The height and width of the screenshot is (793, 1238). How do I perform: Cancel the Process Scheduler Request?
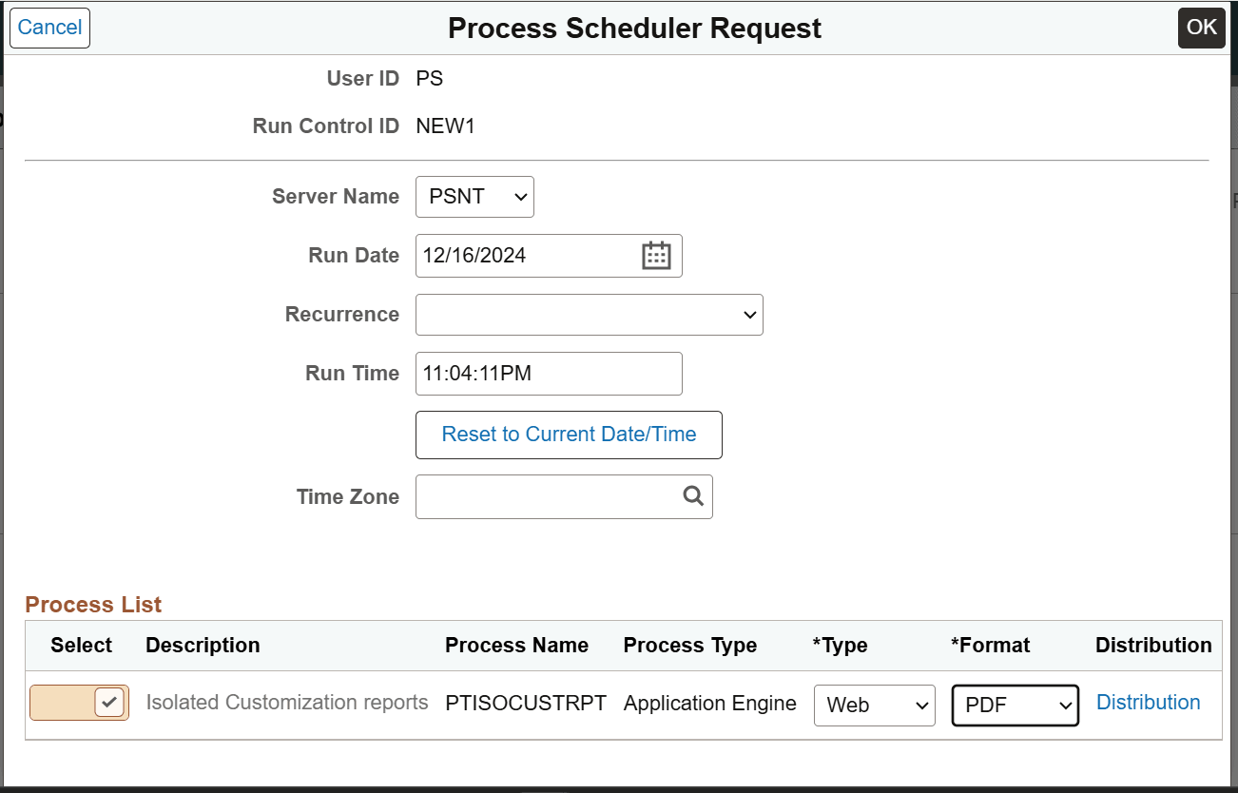(x=48, y=28)
